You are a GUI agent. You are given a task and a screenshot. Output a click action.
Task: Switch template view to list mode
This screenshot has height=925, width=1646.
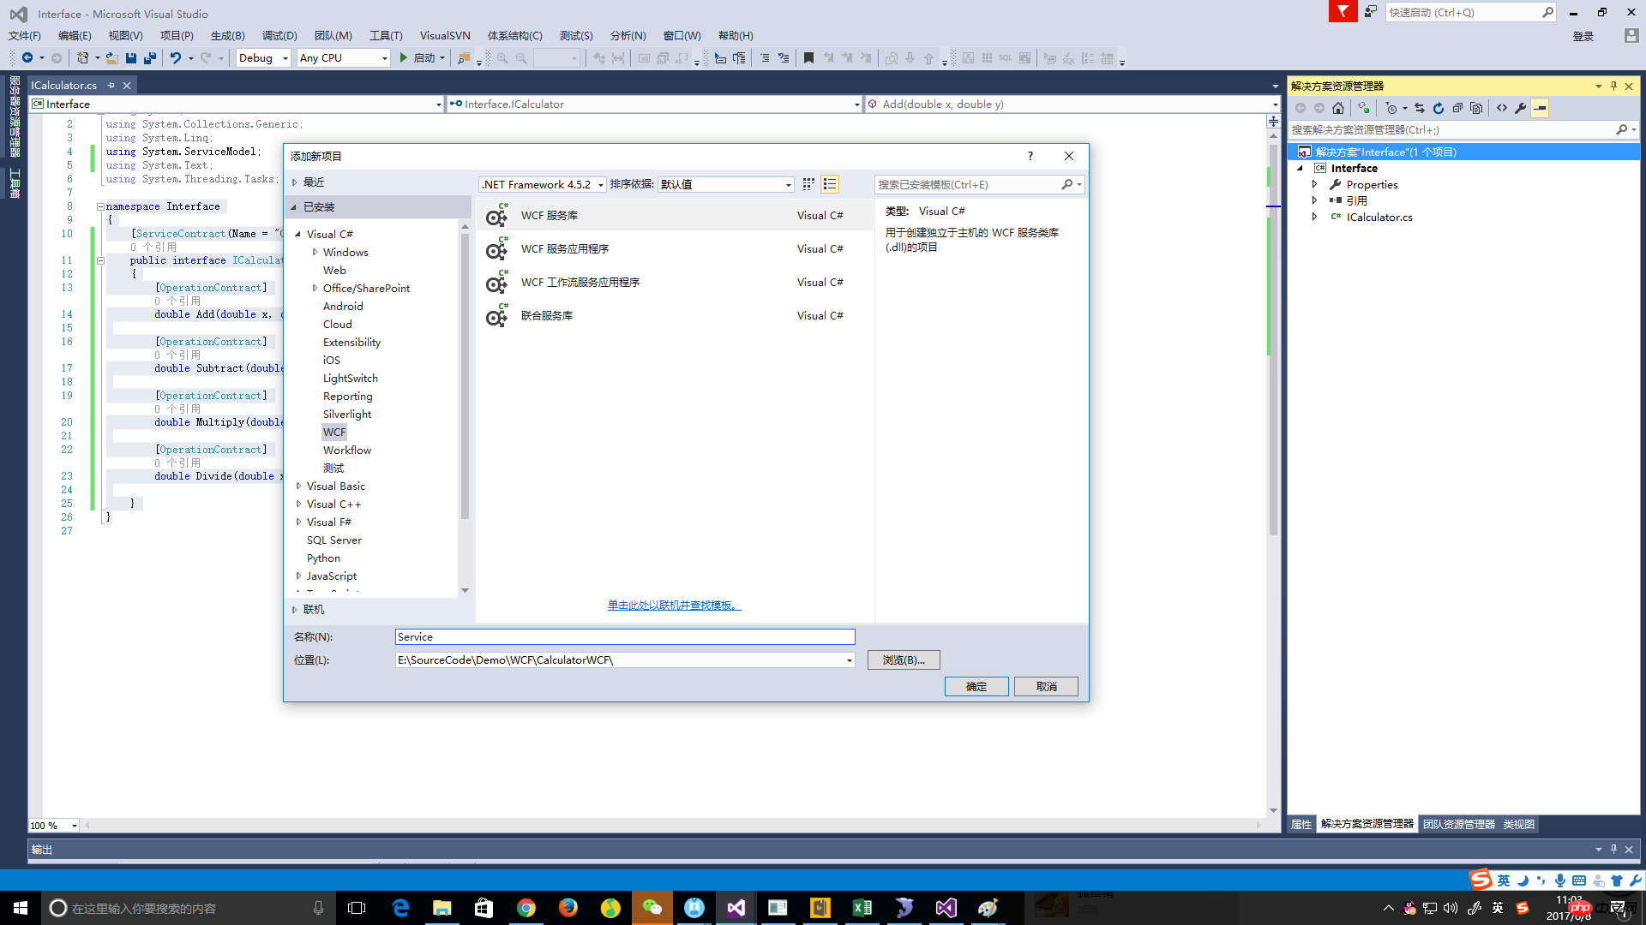coord(830,184)
